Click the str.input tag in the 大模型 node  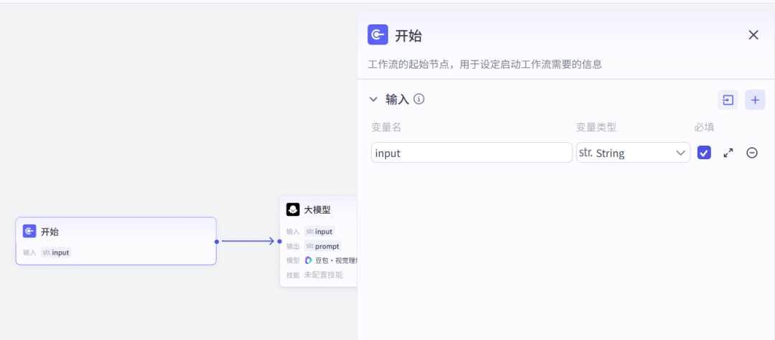[319, 231]
